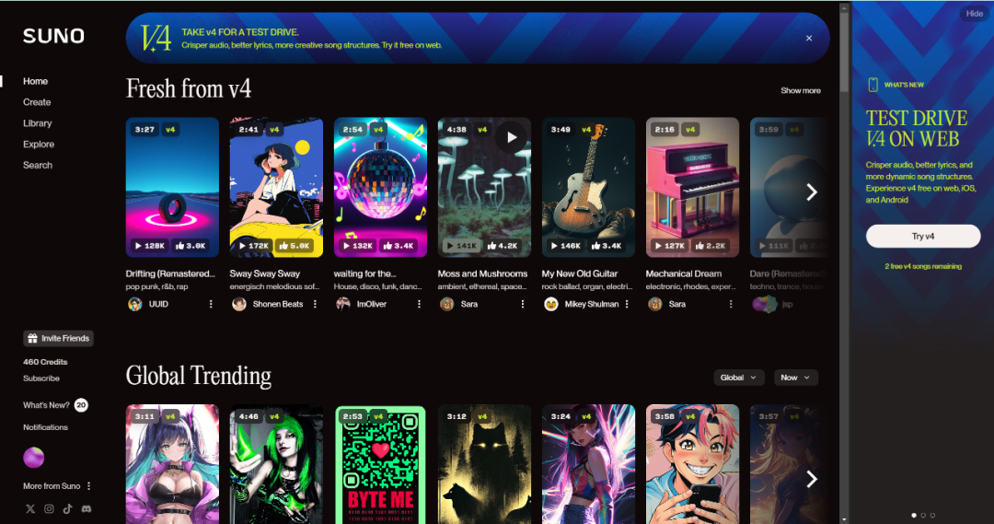This screenshot has width=994, height=524.
Task: Select third carousel dot in promo panel
Action: pyautogui.click(x=932, y=515)
